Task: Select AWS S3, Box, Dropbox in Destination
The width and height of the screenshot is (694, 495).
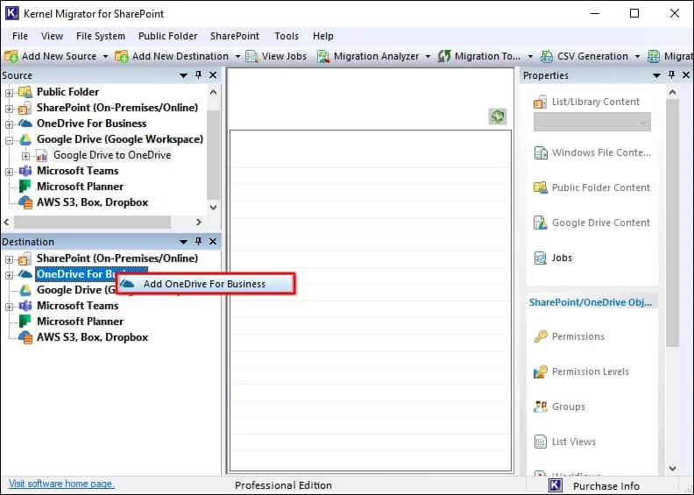Action: tap(92, 337)
